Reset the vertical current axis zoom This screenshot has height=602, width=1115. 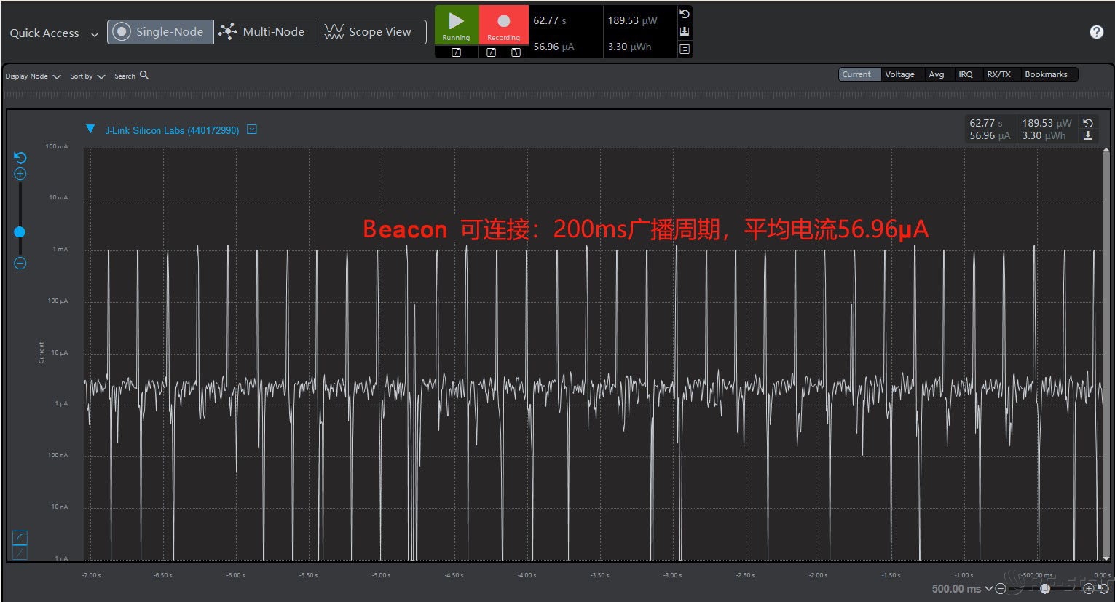point(20,158)
